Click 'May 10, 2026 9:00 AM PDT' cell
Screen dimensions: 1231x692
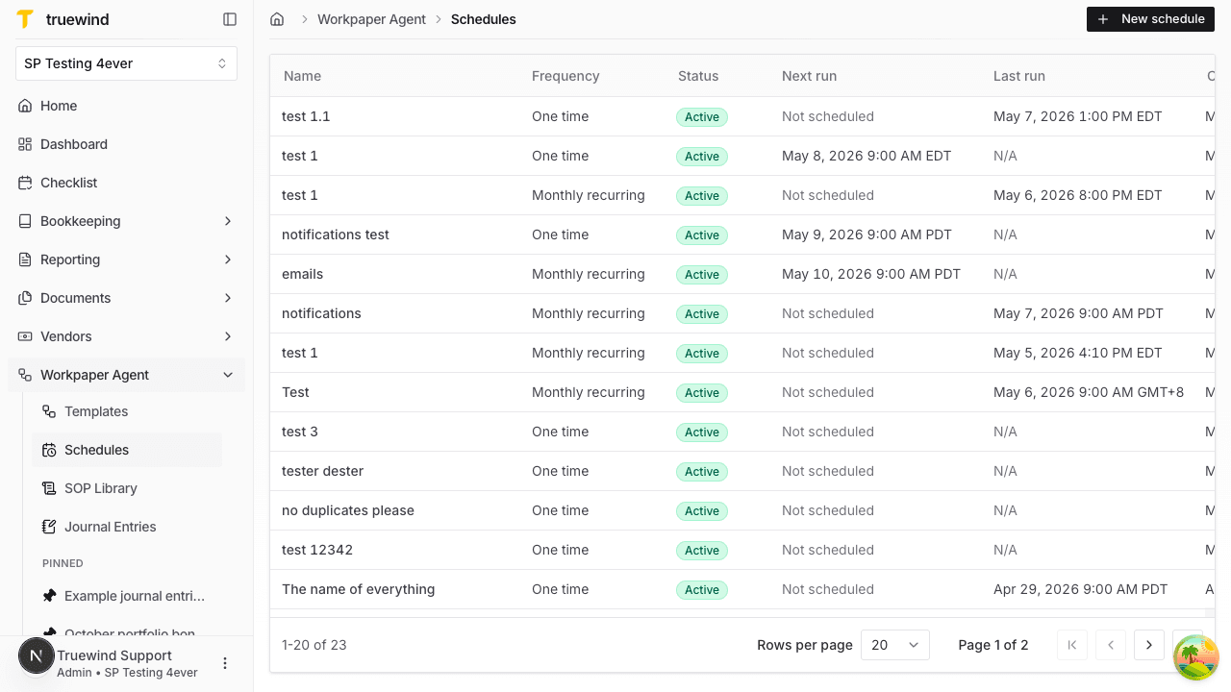[x=871, y=274]
